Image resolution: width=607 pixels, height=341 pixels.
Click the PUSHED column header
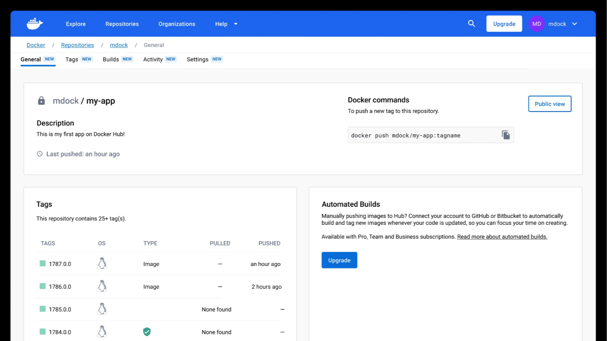(x=269, y=243)
